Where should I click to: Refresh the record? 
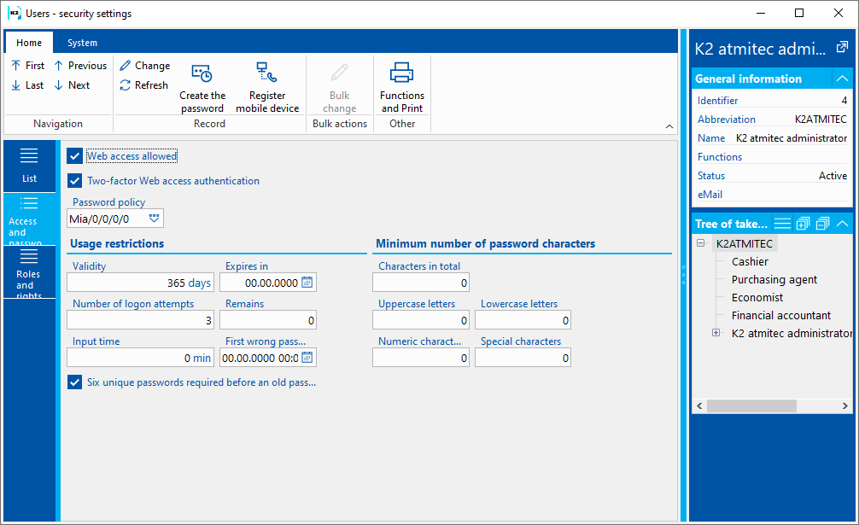point(144,85)
